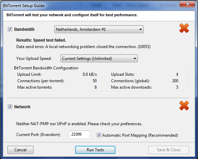The height and width of the screenshot is (159, 198).
Task: Click the Save & Close button
Action: (169, 150)
